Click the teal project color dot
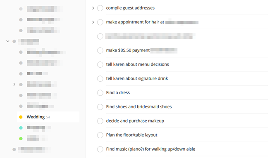This screenshot has height=158, width=277. [21, 128]
